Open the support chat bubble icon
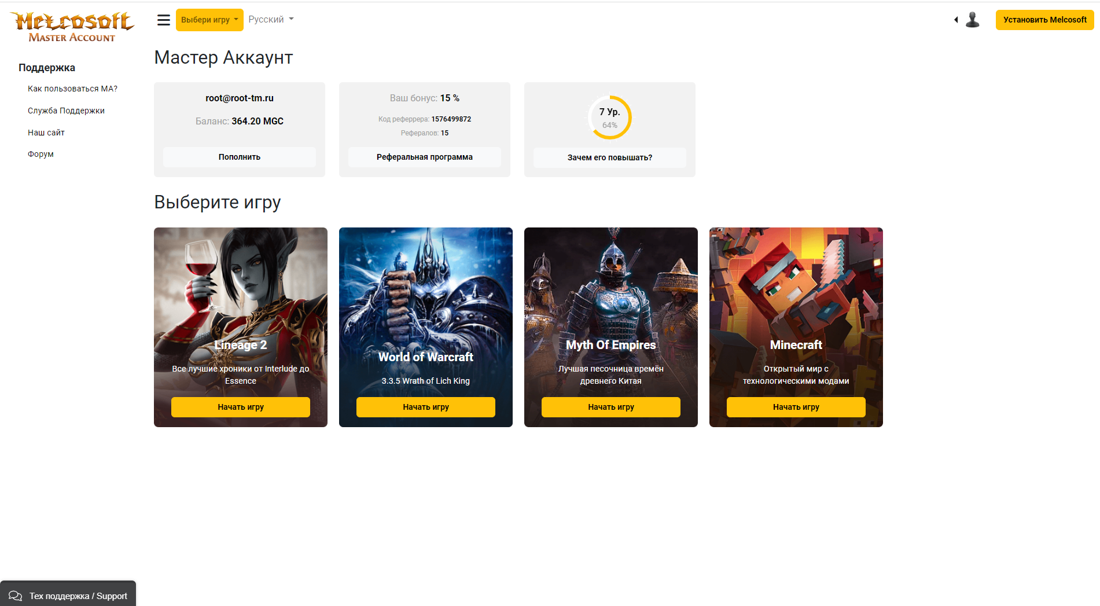This screenshot has height=606, width=1100. (16, 596)
